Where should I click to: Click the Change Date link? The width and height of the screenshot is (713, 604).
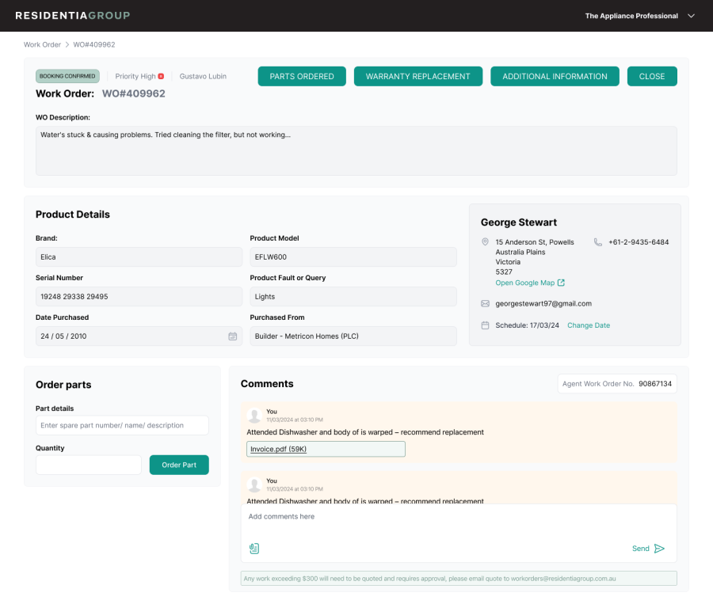coord(589,325)
